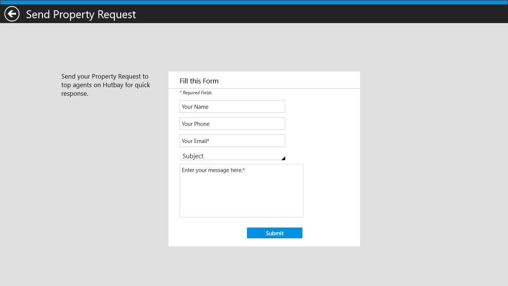
Task: Click the Subject dropdown disclosure triangle
Action: click(x=283, y=158)
